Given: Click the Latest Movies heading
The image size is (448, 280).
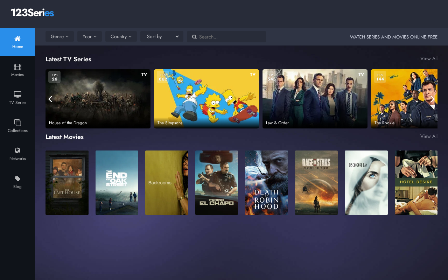Looking at the screenshot, I should (x=64, y=137).
